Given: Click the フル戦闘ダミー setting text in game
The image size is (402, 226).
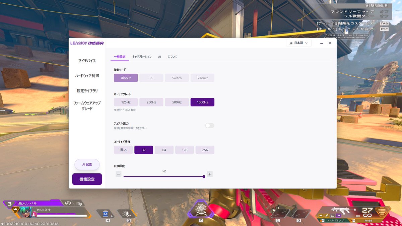Looking at the screenshot, I should [359, 16].
